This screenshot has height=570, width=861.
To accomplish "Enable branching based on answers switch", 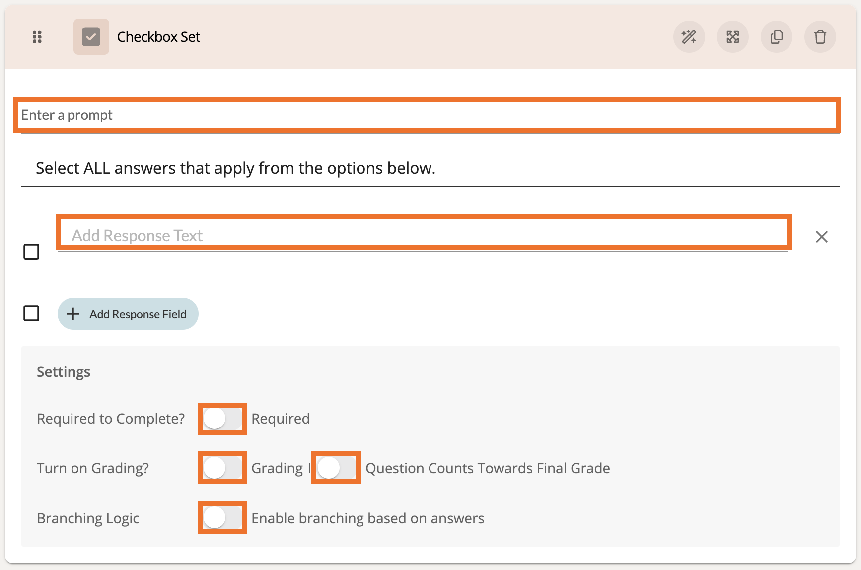I will [222, 518].
